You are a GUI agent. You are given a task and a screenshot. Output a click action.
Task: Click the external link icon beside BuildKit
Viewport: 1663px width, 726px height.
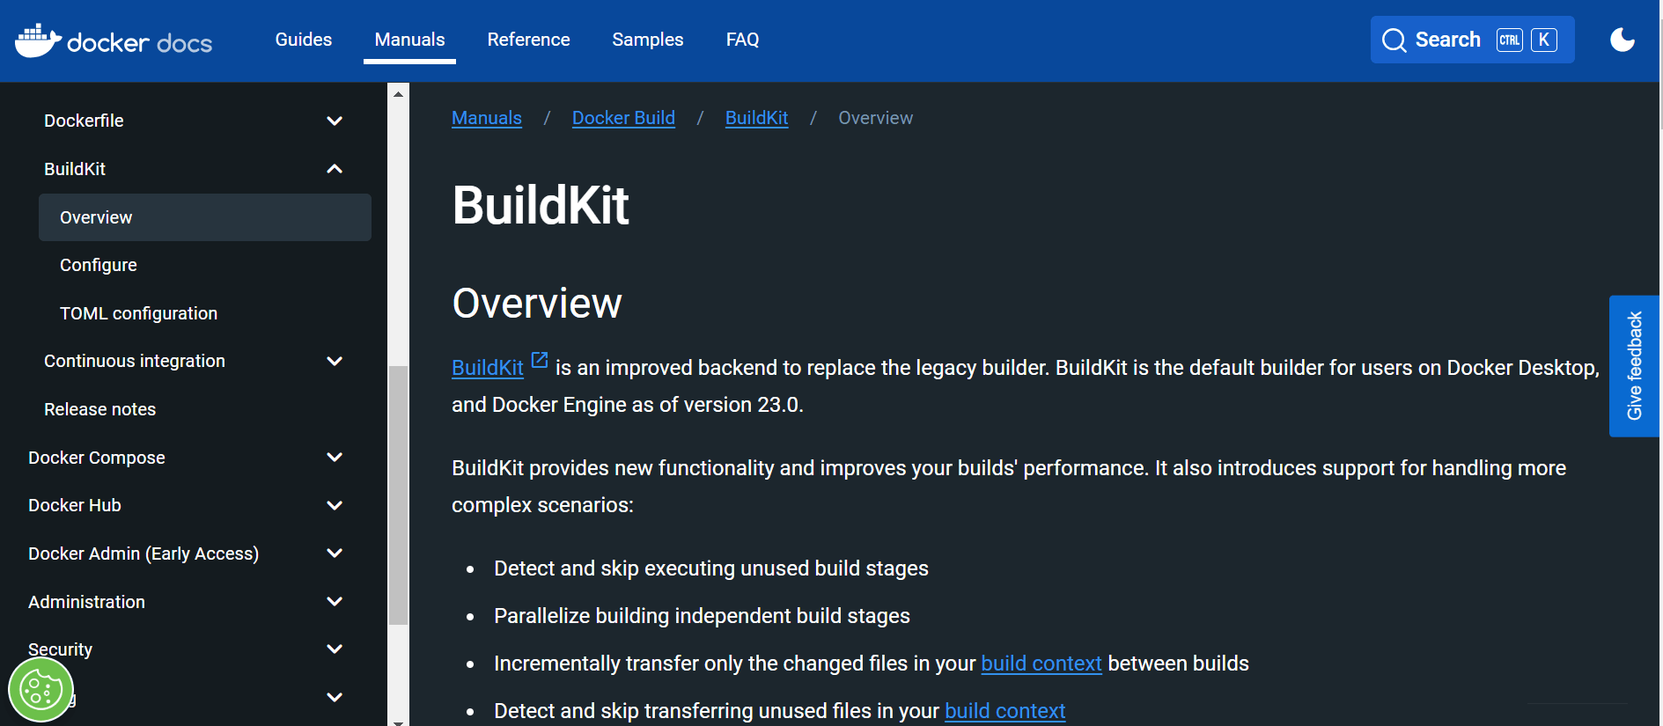click(x=540, y=360)
